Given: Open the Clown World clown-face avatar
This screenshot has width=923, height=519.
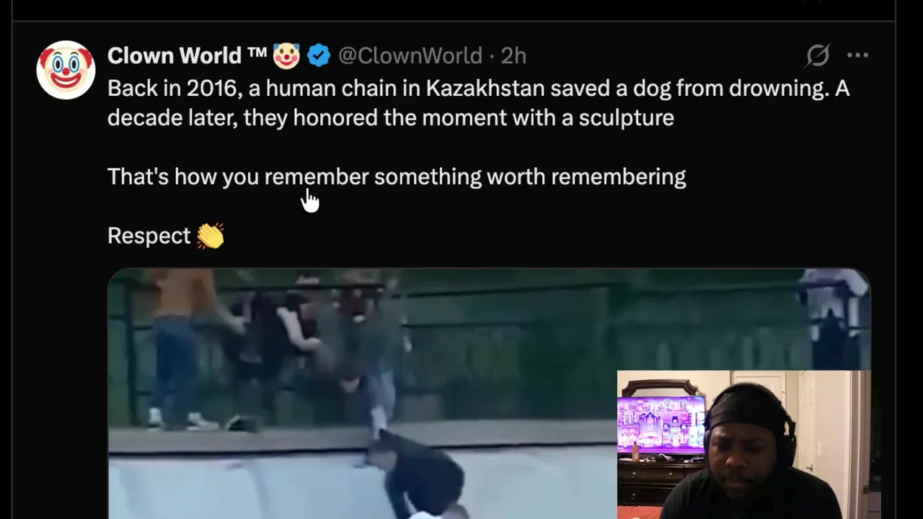Looking at the screenshot, I should [x=66, y=70].
